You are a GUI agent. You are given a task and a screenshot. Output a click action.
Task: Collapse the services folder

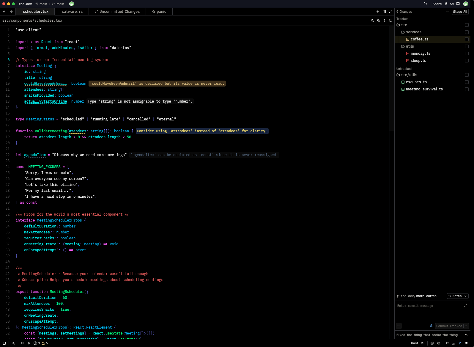(411, 32)
